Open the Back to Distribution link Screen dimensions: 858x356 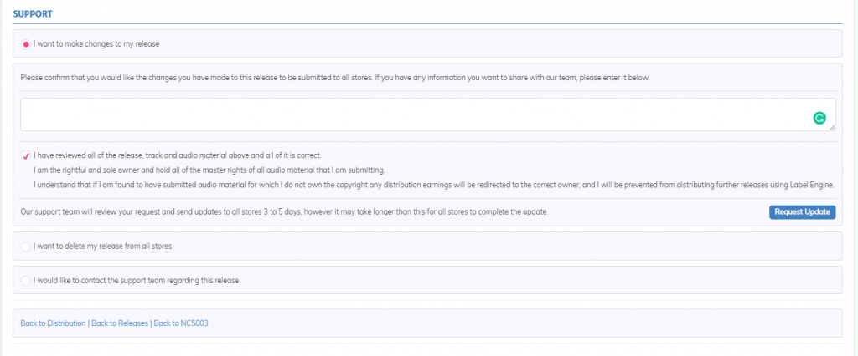click(53, 323)
